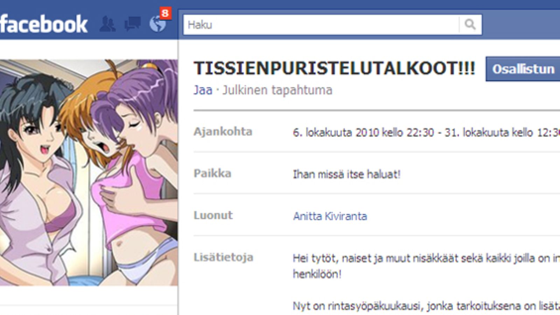
Task: Click the Luonut label
Action: coord(213,215)
